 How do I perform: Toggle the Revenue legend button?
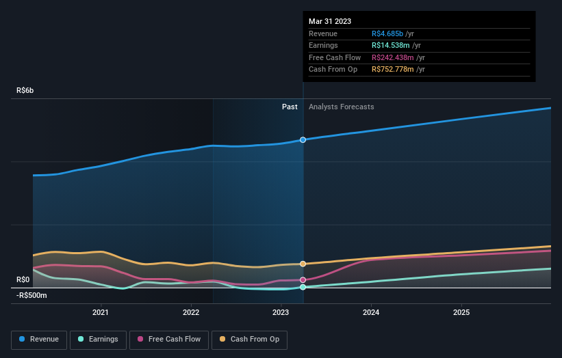click(39, 340)
